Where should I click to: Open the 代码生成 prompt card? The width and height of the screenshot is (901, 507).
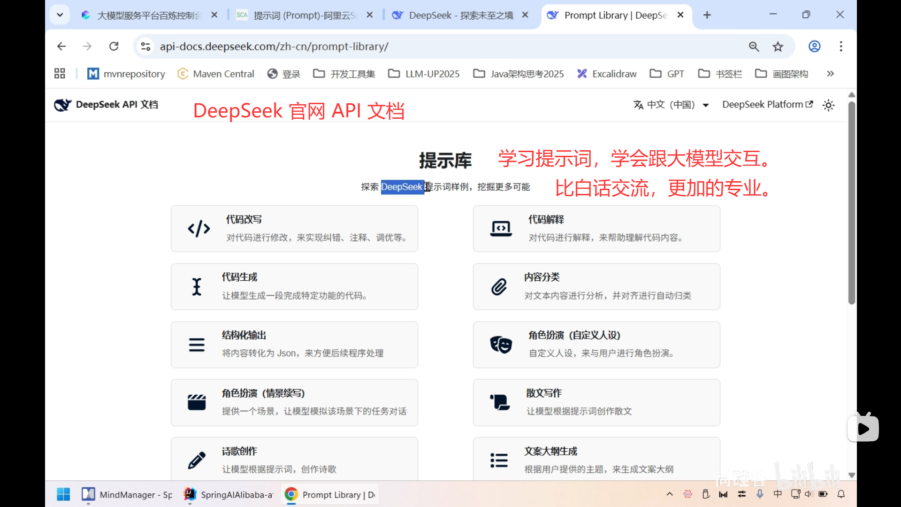point(294,287)
